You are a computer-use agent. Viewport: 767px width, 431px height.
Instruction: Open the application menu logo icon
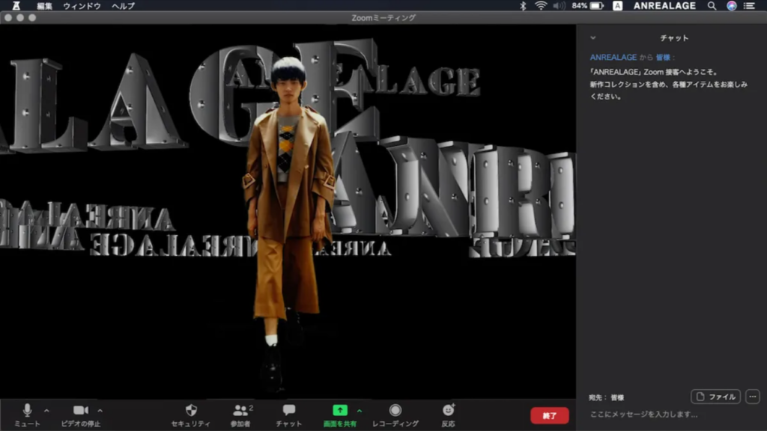coord(16,6)
